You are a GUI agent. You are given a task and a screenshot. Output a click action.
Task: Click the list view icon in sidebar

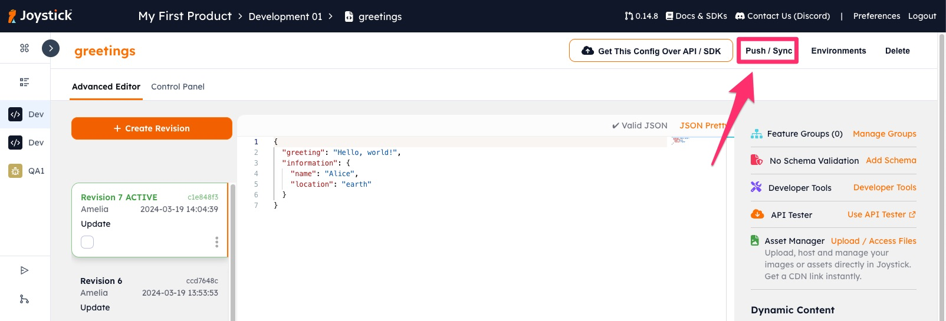24,82
